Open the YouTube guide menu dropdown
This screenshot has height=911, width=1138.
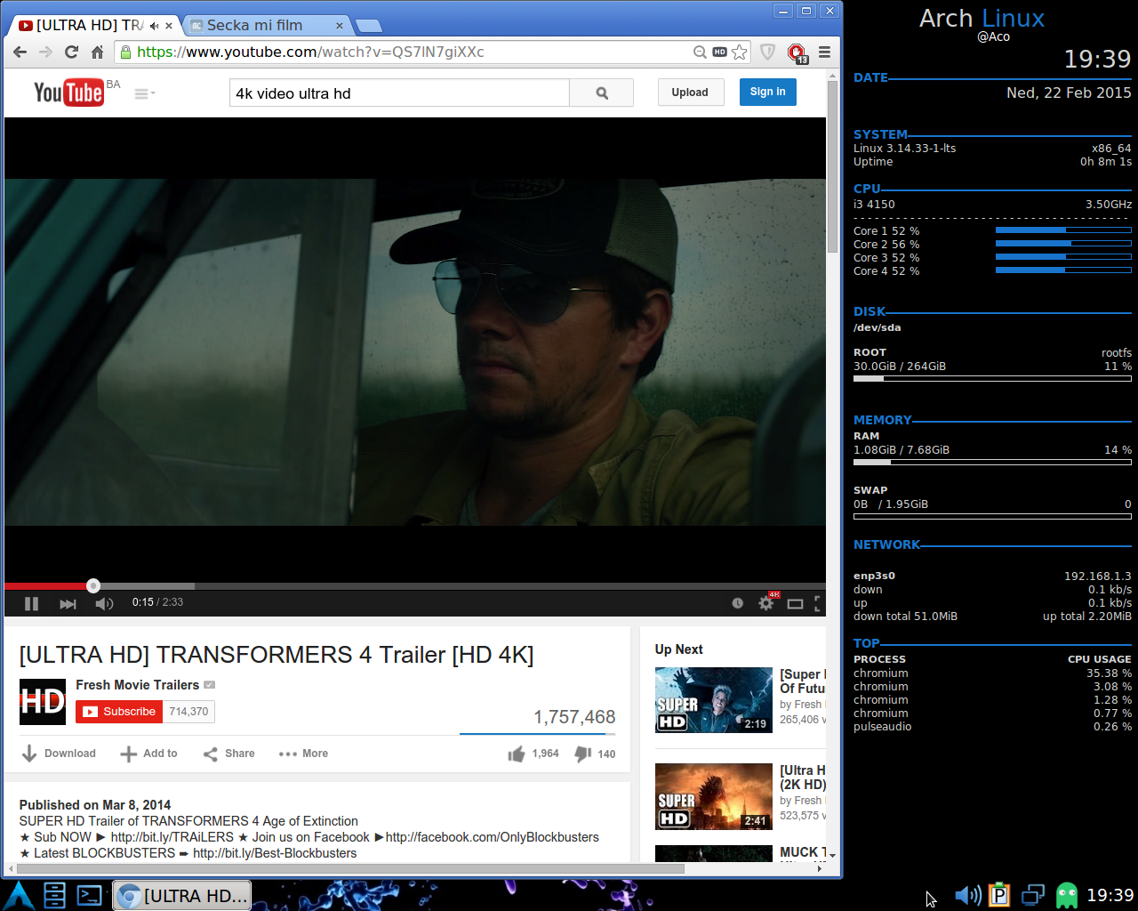[144, 93]
